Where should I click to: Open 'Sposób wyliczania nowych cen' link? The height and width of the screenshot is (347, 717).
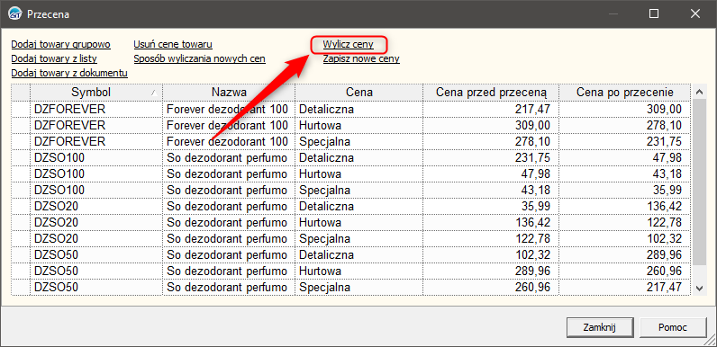(x=199, y=59)
